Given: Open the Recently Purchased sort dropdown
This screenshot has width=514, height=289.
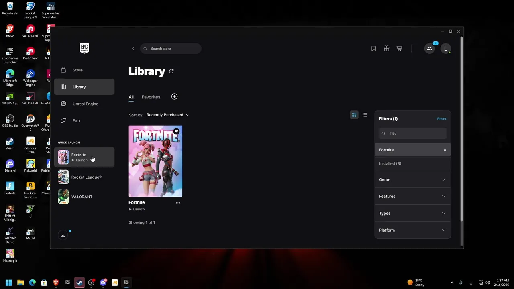Looking at the screenshot, I should [167, 115].
